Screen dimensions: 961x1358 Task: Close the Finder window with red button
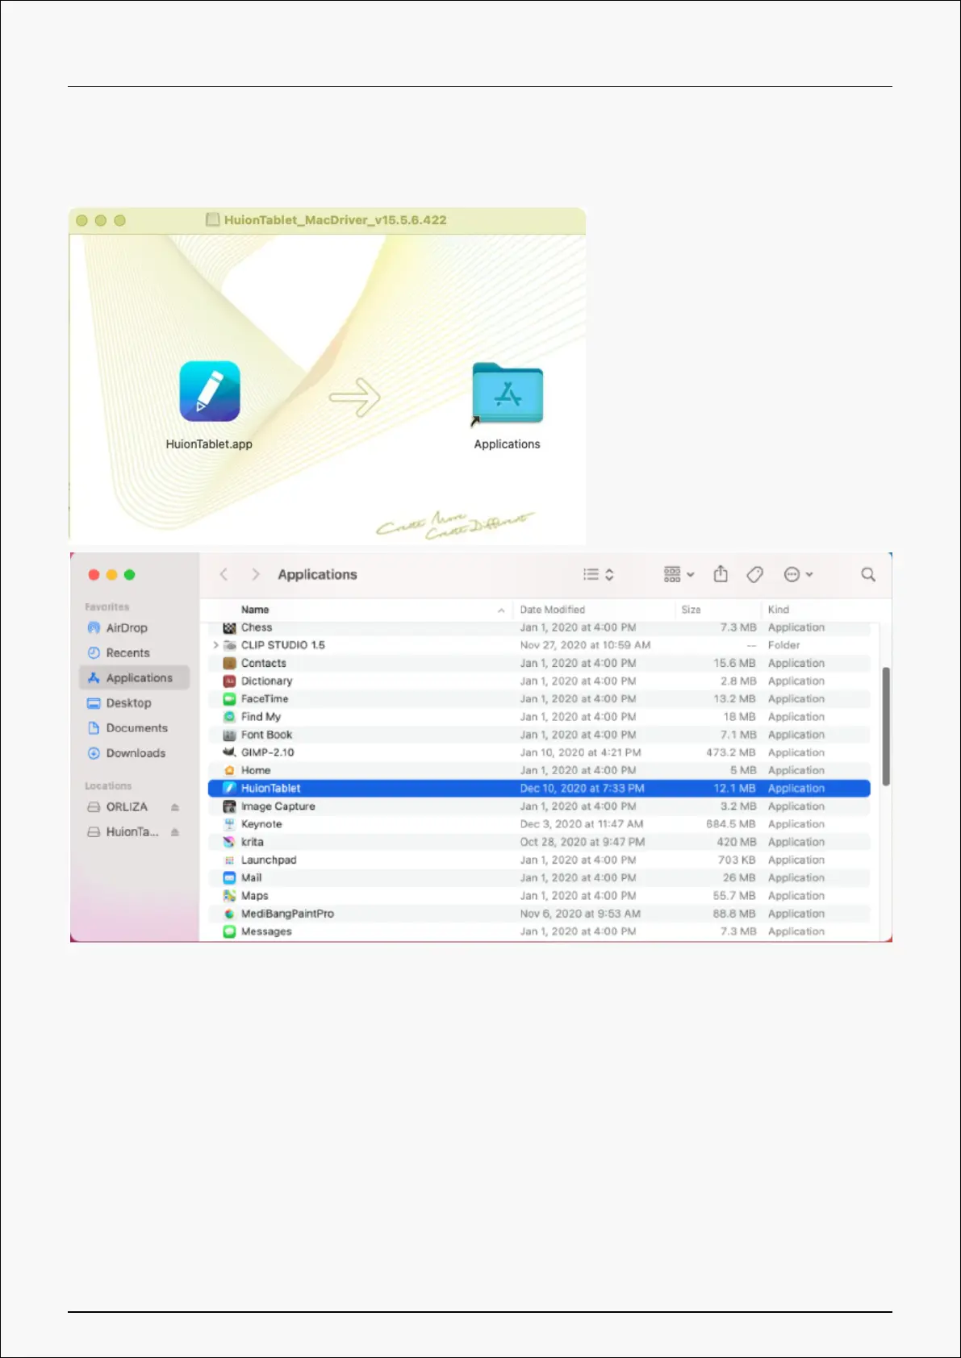(x=94, y=575)
